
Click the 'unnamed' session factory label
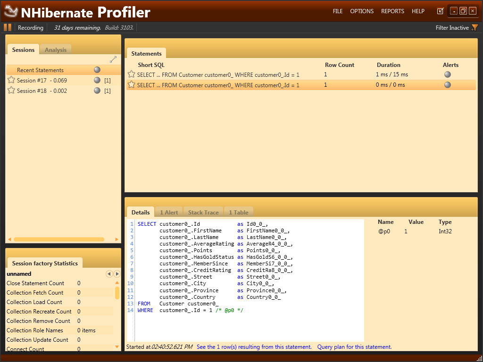tap(19, 274)
